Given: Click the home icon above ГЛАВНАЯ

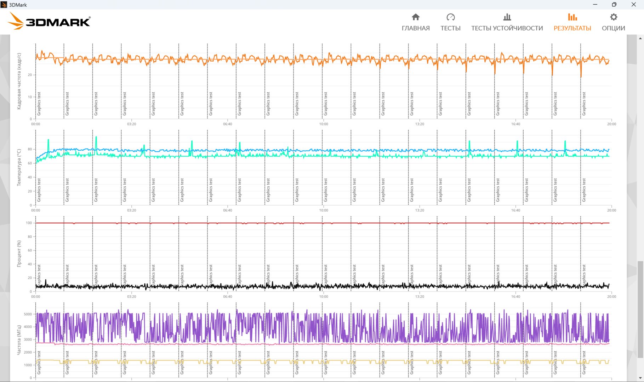Looking at the screenshot, I should (416, 17).
